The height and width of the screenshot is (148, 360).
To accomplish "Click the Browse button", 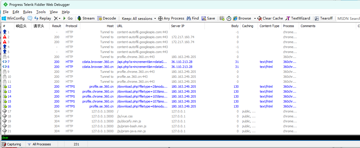I will [x=242, y=18].
